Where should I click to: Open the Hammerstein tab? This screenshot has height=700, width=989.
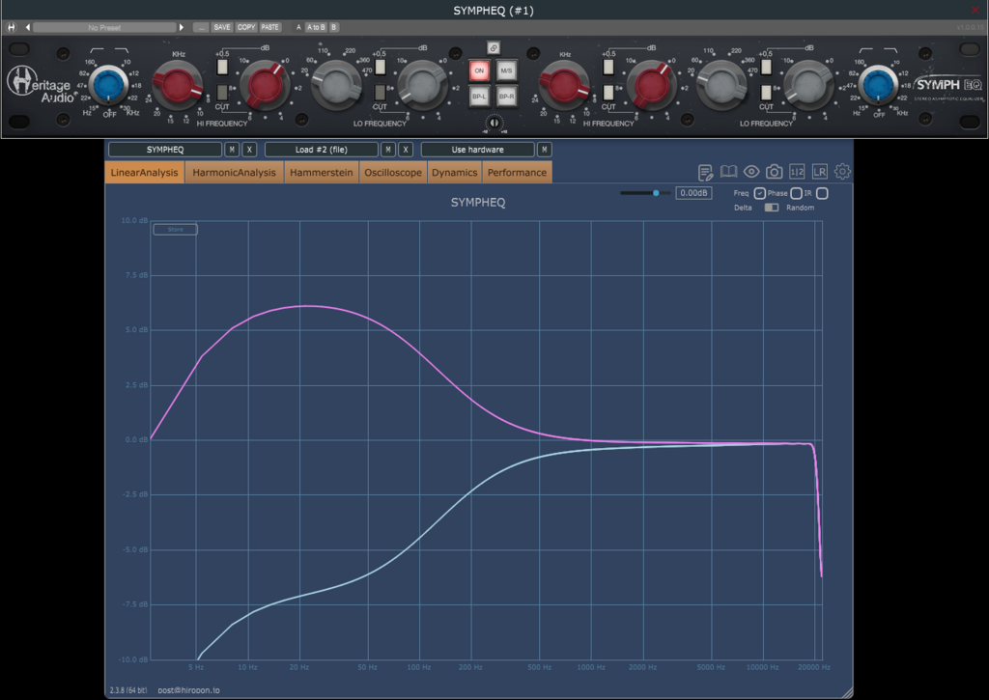321,172
